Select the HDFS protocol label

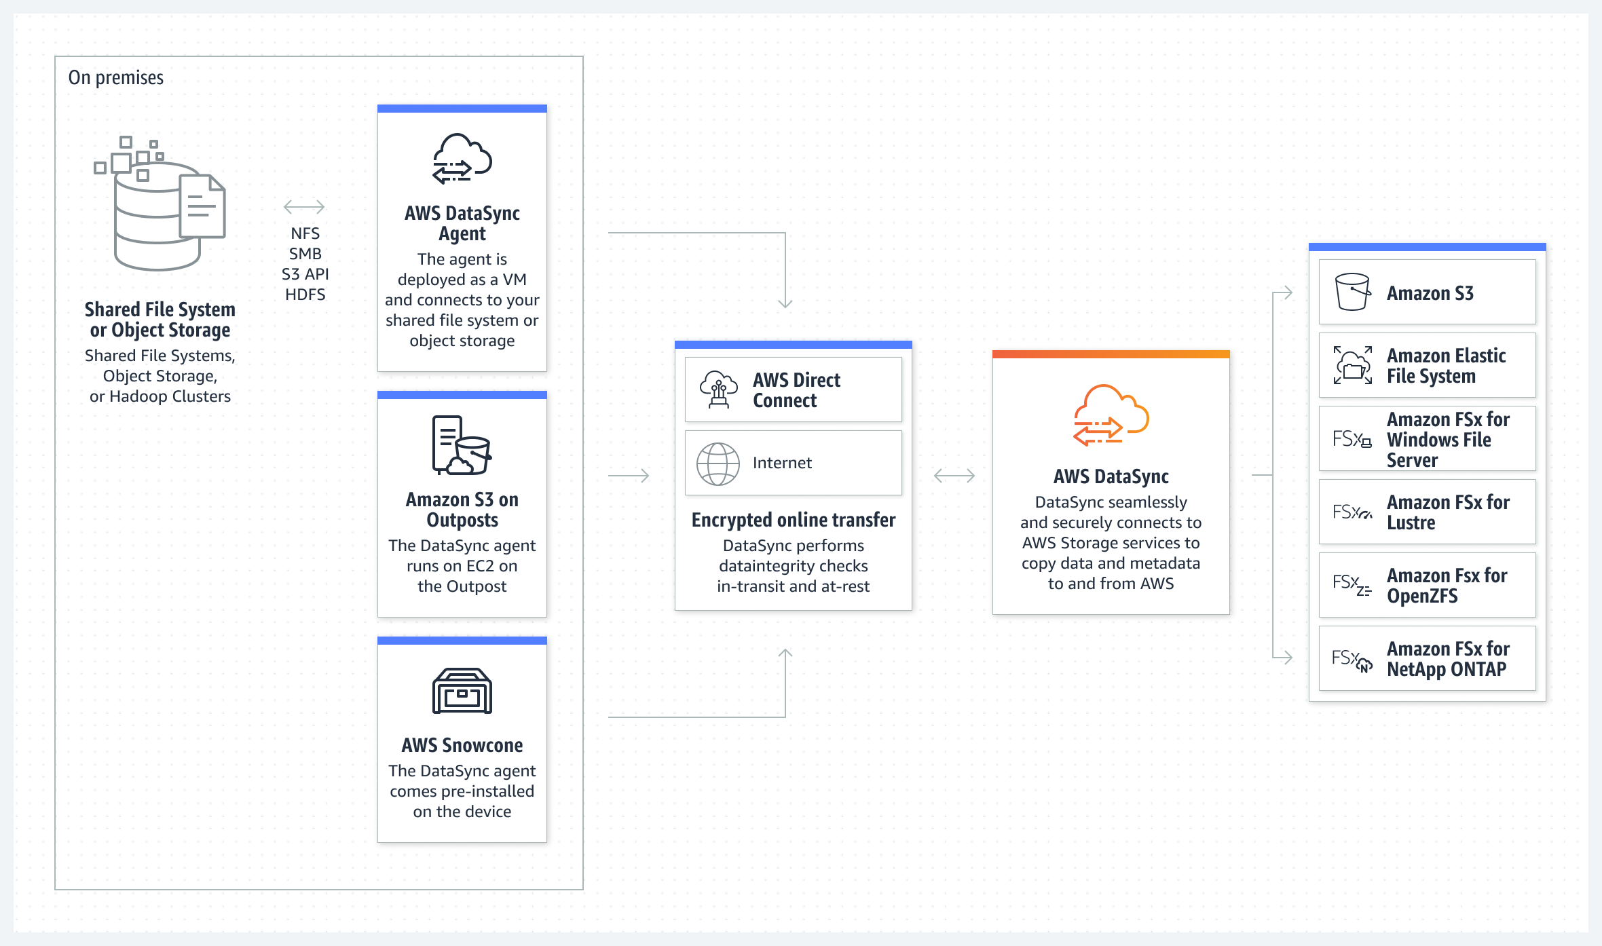coord(309,292)
